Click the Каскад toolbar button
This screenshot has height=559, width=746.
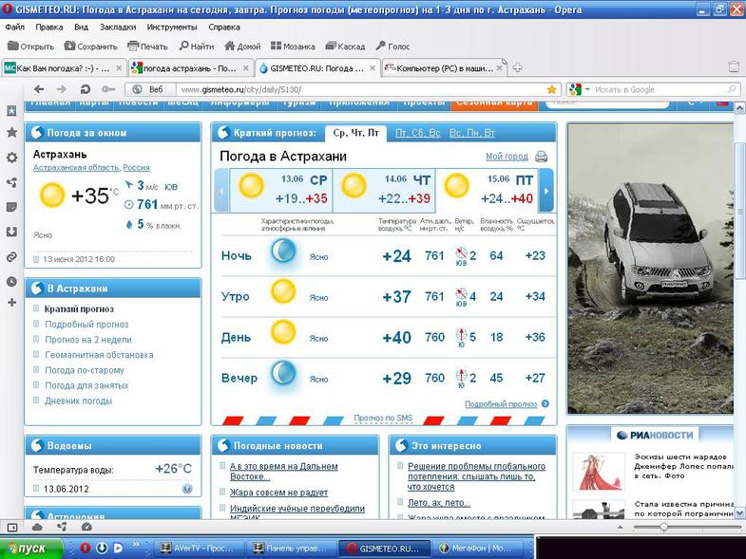click(345, 47)
